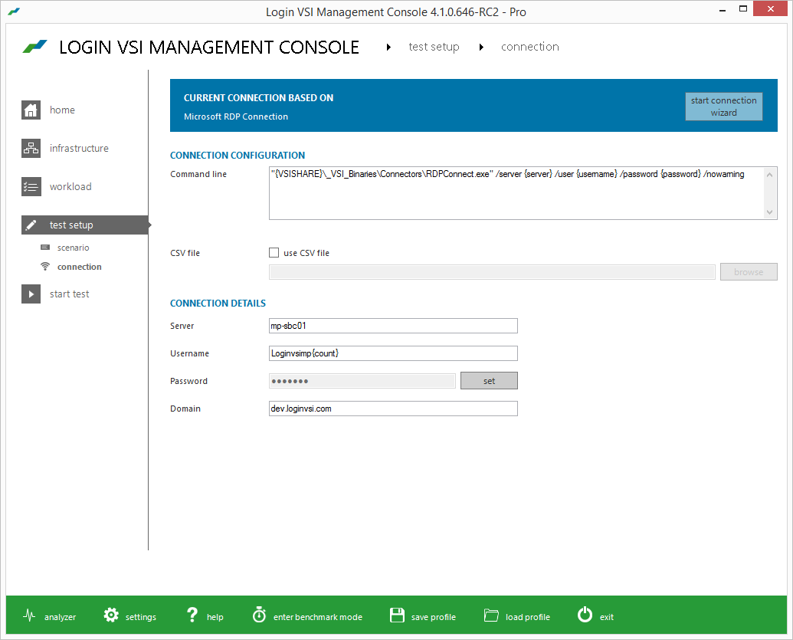Click the CSV file path field

coord(492,271)
